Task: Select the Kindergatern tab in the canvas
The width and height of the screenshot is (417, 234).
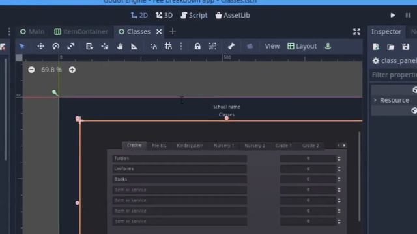Action: (190, 146)
